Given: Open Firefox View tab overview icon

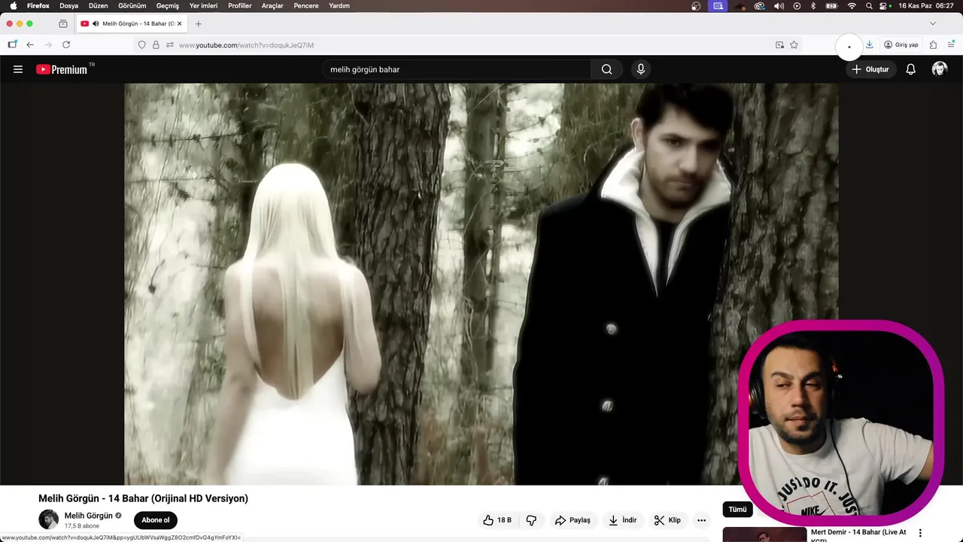Looking at the screenshot, I should tap(63, 23).
